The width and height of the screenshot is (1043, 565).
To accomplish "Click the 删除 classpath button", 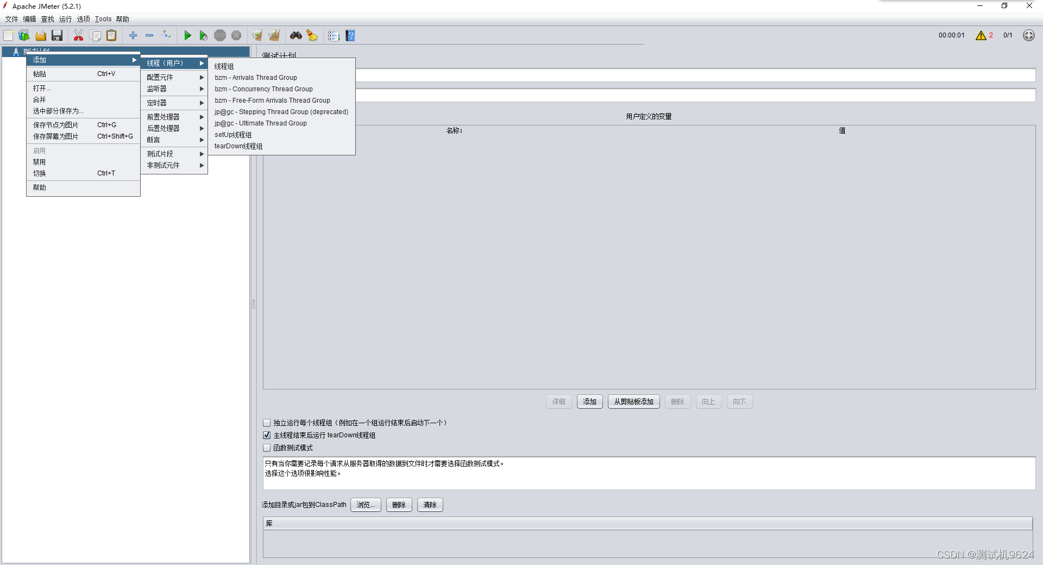I will [399, 505].
